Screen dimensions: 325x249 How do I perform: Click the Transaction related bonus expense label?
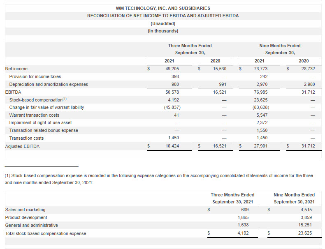point(44,130)
